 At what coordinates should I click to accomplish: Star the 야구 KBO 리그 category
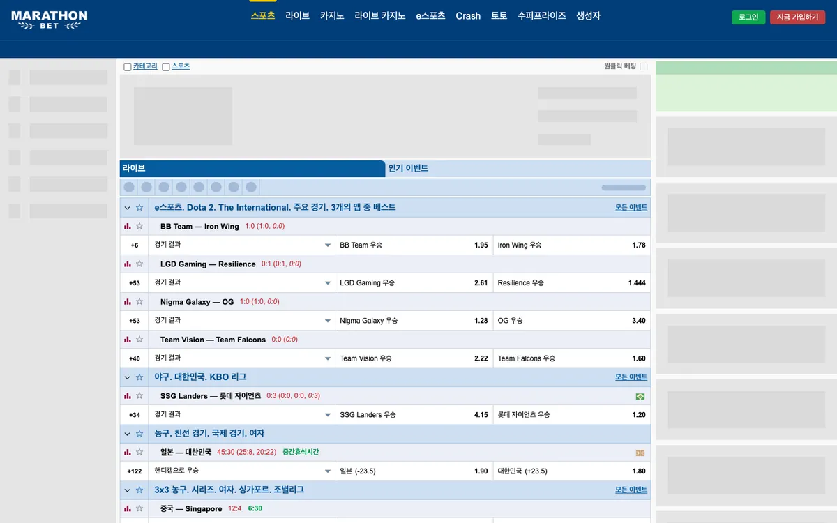coord(139,377)
